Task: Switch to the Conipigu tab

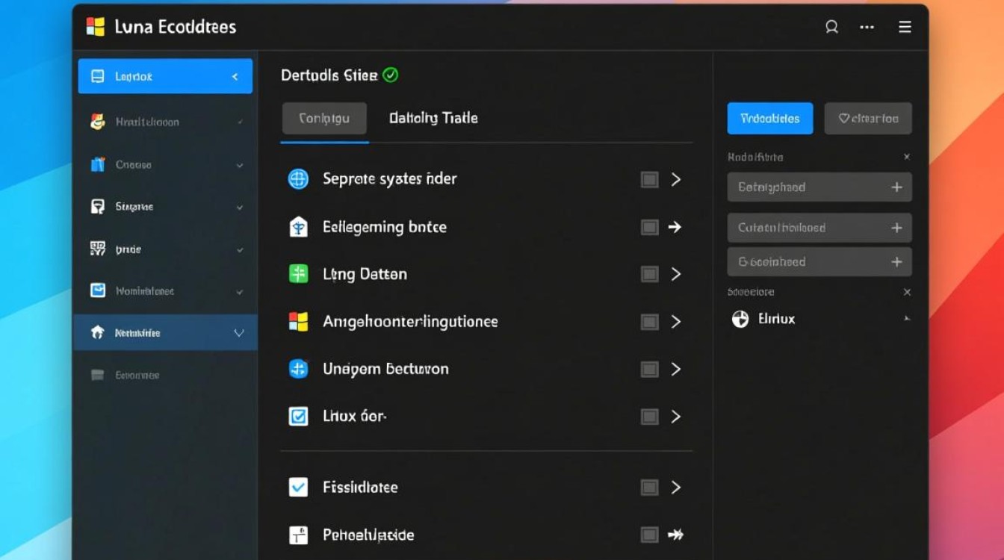Action: pyautogui.click(x=324, y=119)
